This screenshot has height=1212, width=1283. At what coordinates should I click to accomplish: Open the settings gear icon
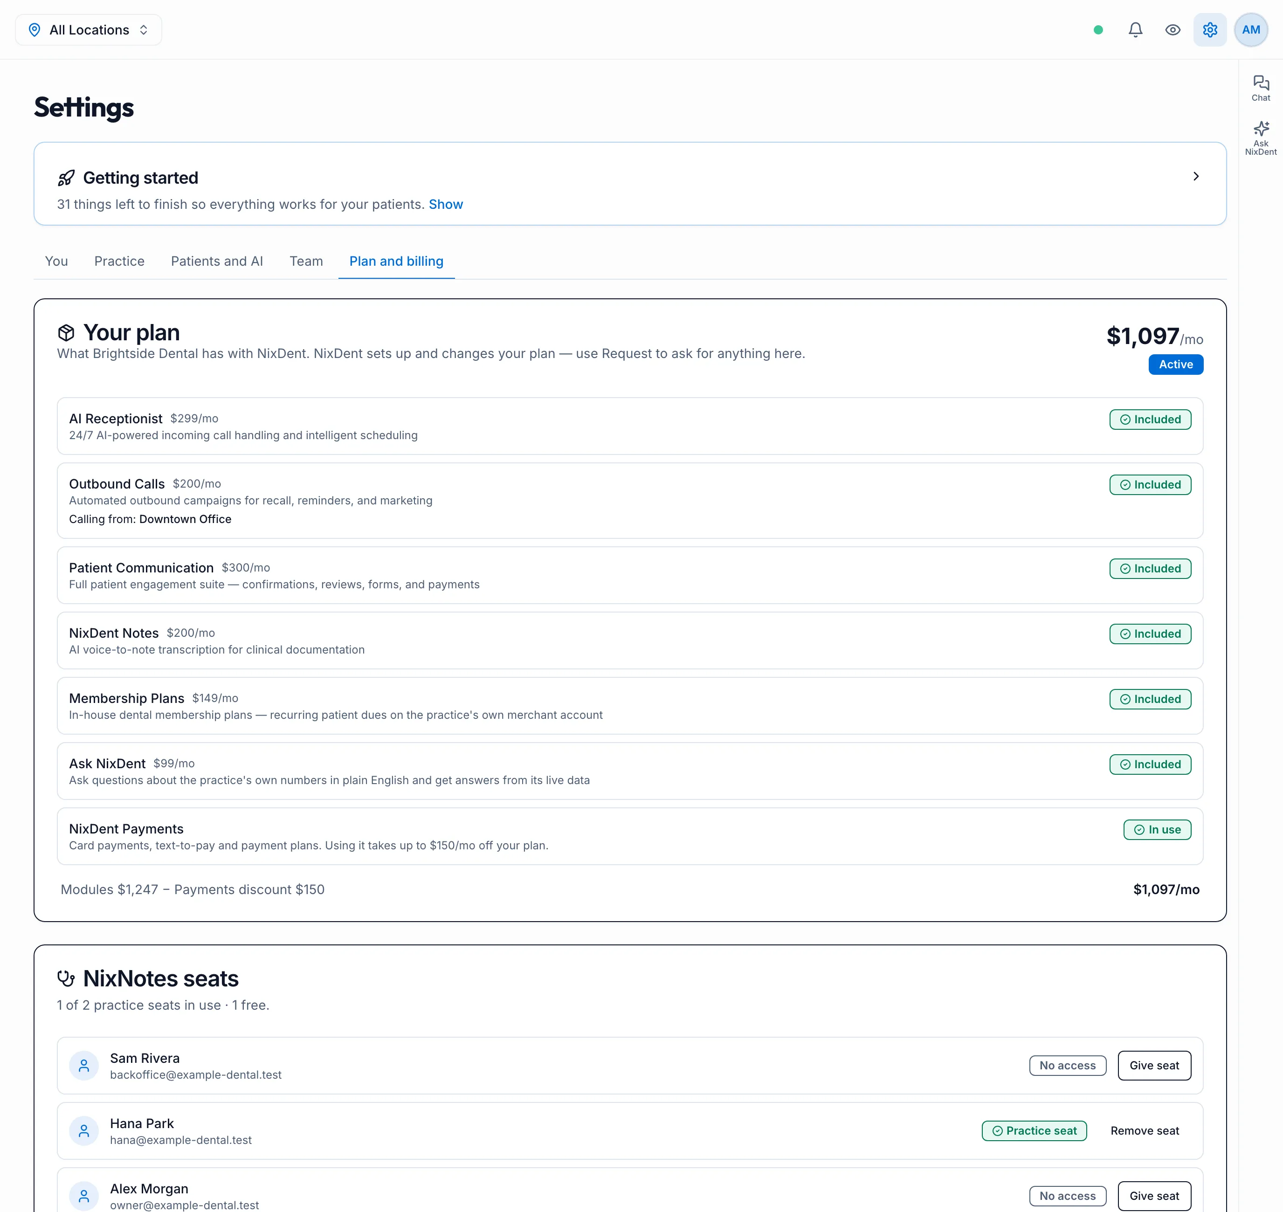[x=1210, y=30]
